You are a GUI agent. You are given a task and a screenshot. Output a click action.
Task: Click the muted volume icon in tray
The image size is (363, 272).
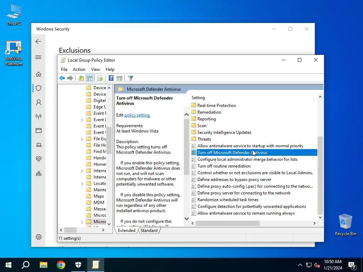[317, 265]
